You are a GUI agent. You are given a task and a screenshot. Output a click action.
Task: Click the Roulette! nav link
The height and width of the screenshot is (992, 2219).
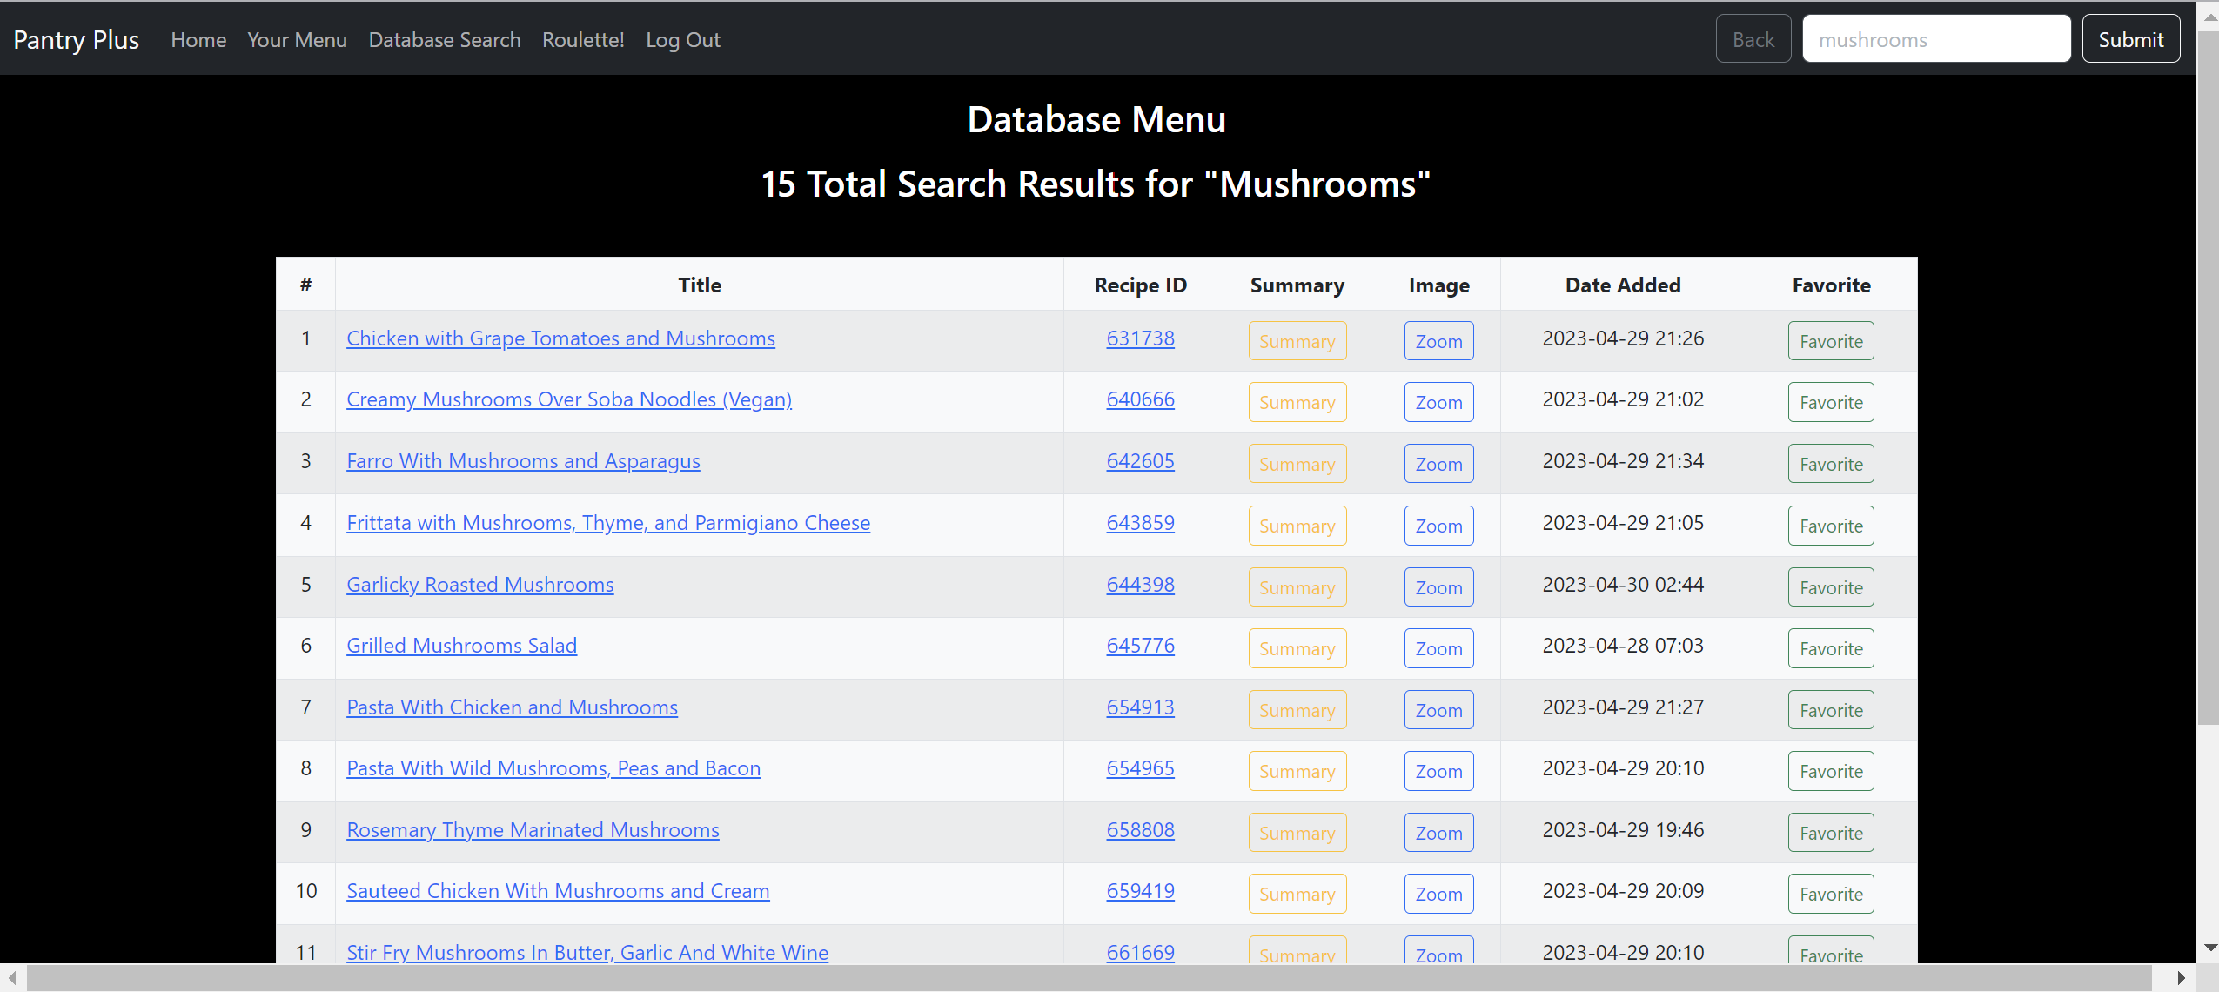coord(583,40)
